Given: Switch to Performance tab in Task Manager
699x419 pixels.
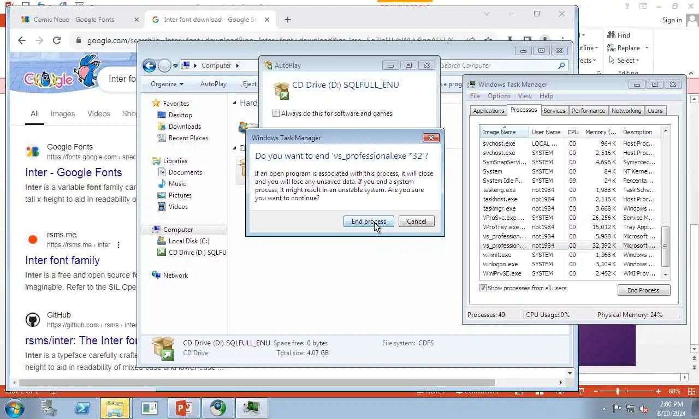Looking at the screenshot, I should 588,111.
